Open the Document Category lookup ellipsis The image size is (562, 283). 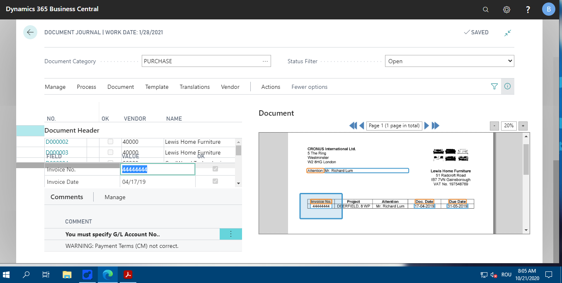tap(265, 61)
